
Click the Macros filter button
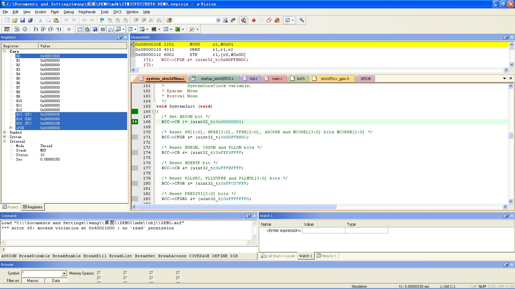click(33, 280)
